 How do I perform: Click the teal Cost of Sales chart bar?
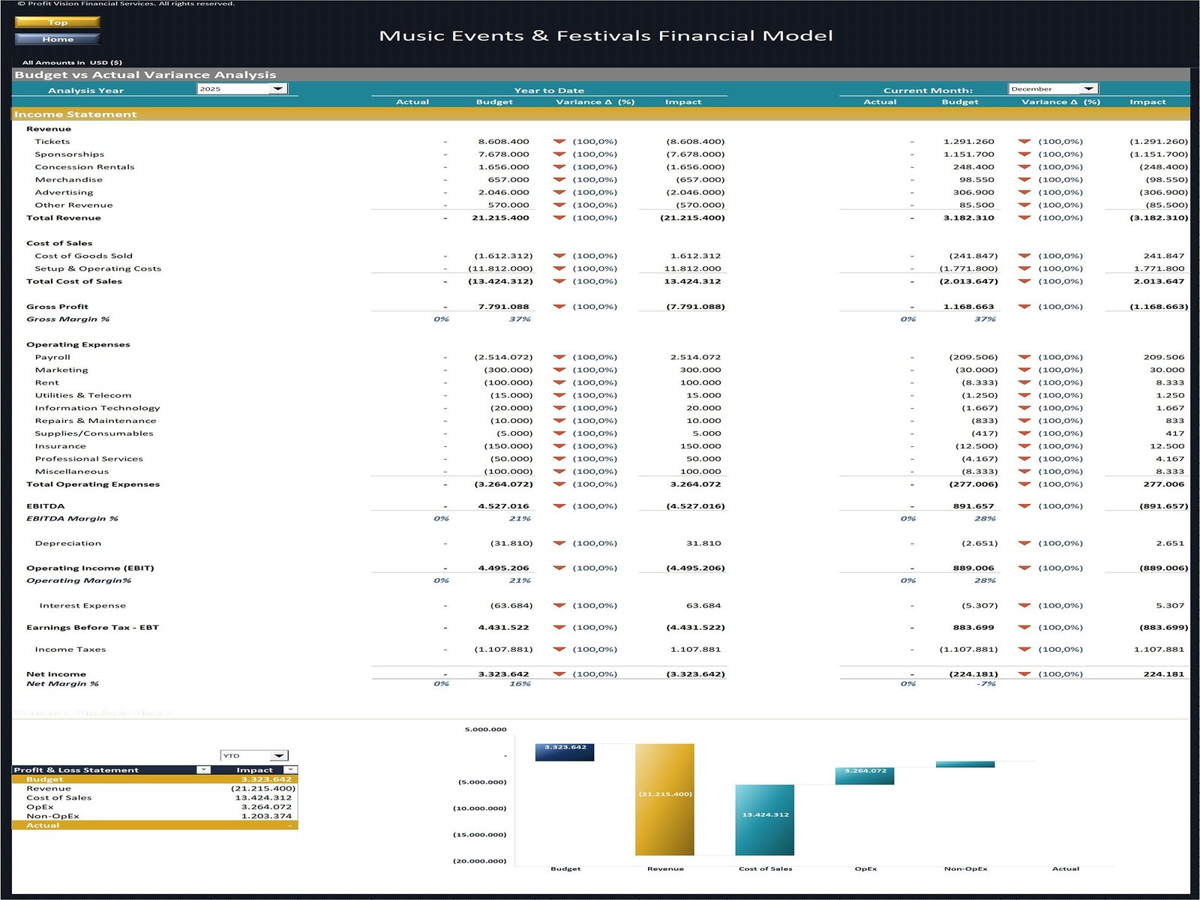click(x=764, y=820)
